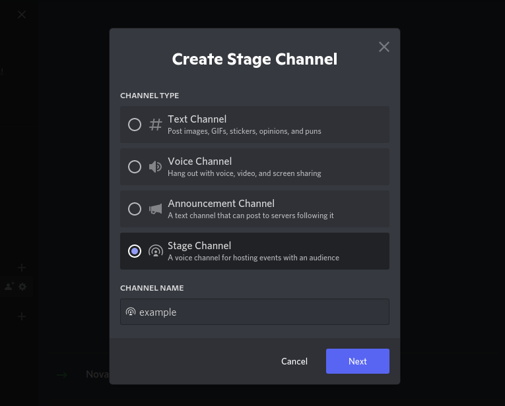Viewport: 505px width, 406px height.
Task: Click the hash icon for Text Channel
Action: click(x=156, y=125)
